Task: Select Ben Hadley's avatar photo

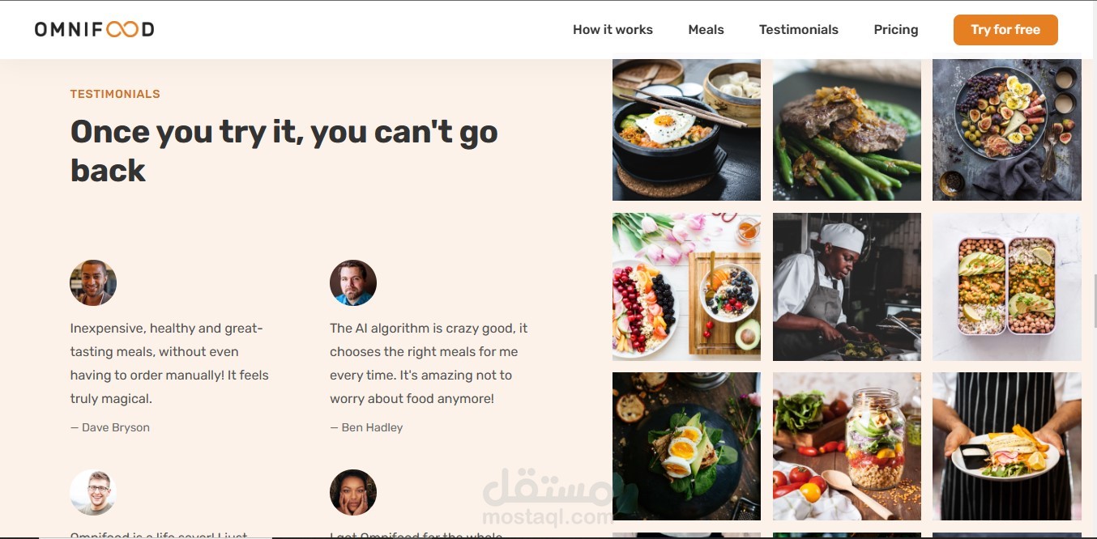Action: click(x=353, y=282)
